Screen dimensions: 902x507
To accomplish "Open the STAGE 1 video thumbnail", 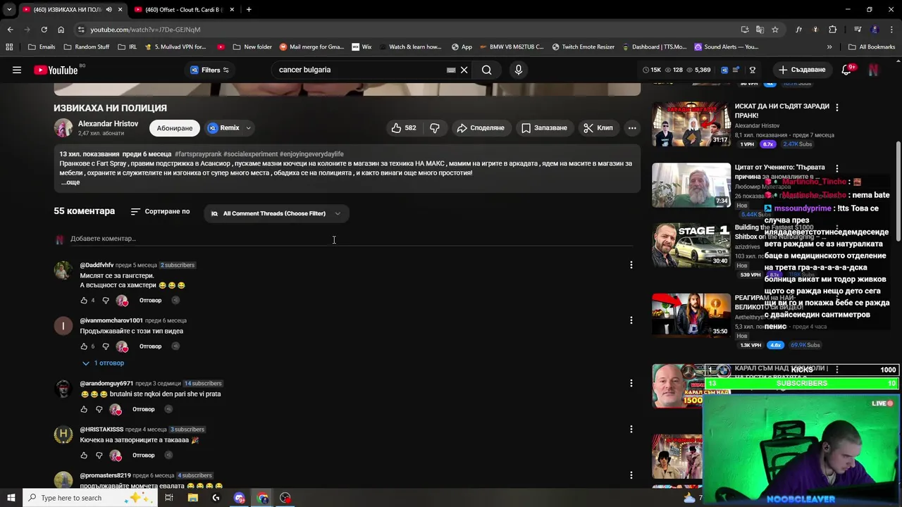I will coord(691,245).
